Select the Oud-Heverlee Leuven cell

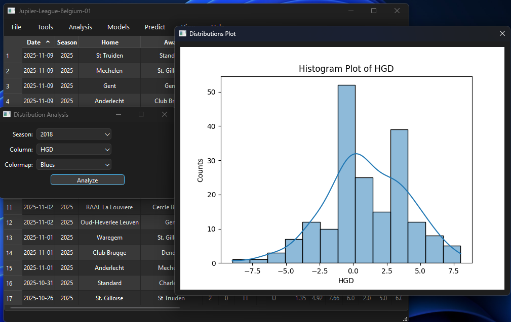(x=109, y=222)
